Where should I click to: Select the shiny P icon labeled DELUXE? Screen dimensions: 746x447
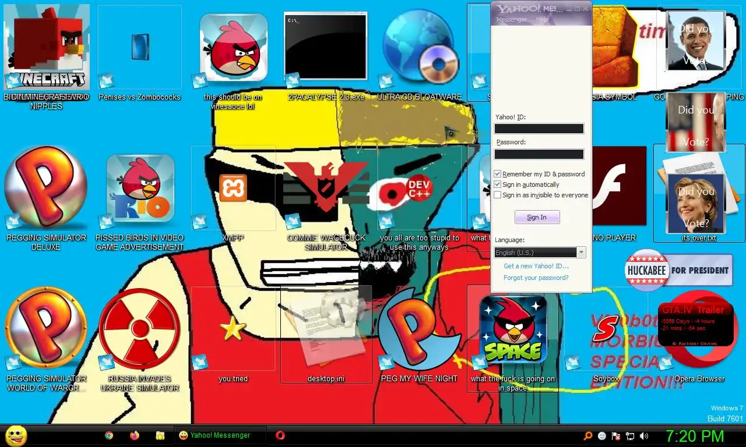point(46,187)
